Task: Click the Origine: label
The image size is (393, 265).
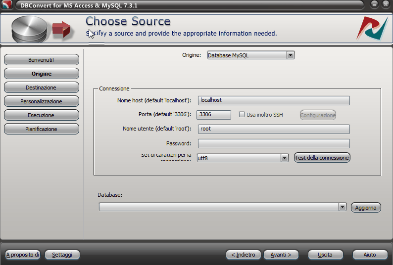Action: pyautogui.click(x=192, y=55)
